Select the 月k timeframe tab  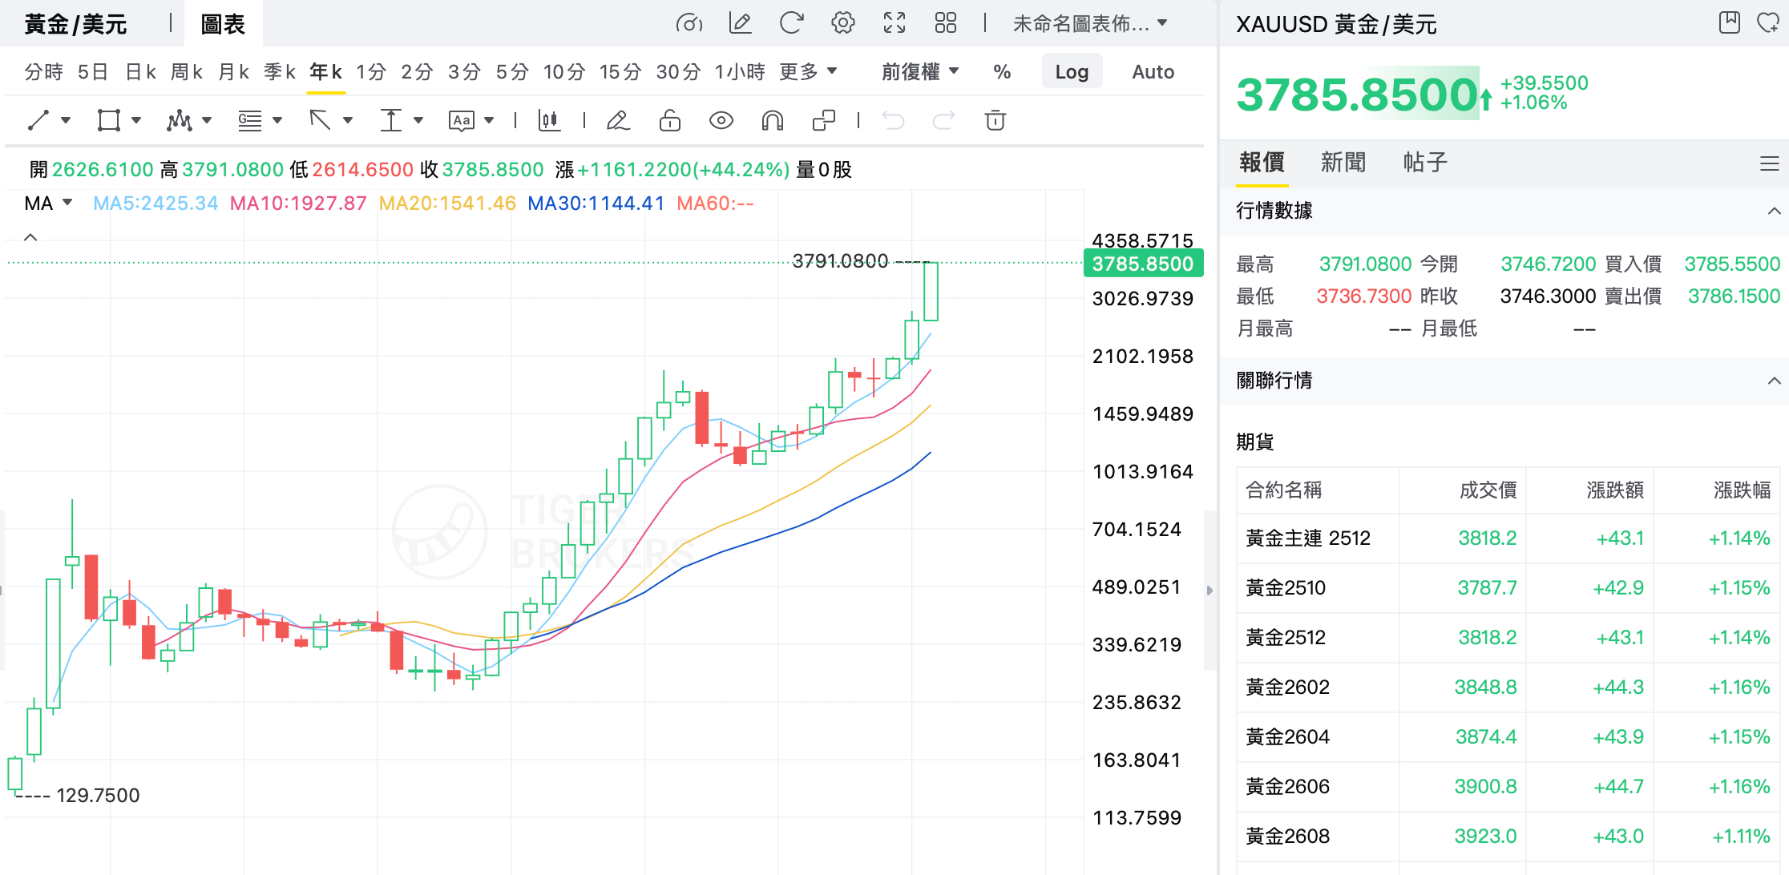233,72
